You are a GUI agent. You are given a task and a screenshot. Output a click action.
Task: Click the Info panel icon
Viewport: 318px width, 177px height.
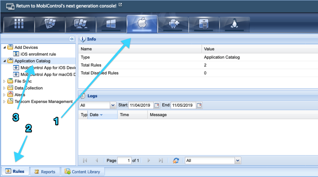[83, 39]
